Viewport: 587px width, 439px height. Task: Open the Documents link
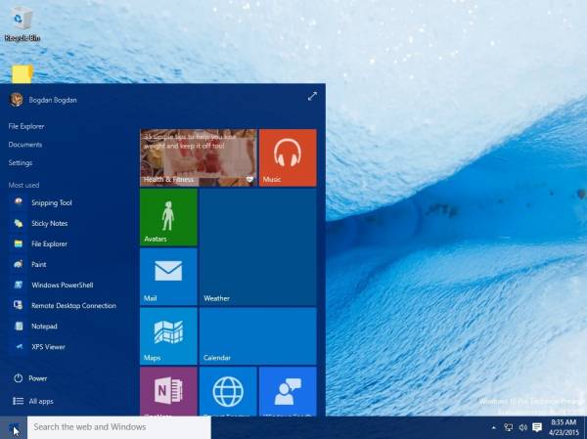[25, 145]
